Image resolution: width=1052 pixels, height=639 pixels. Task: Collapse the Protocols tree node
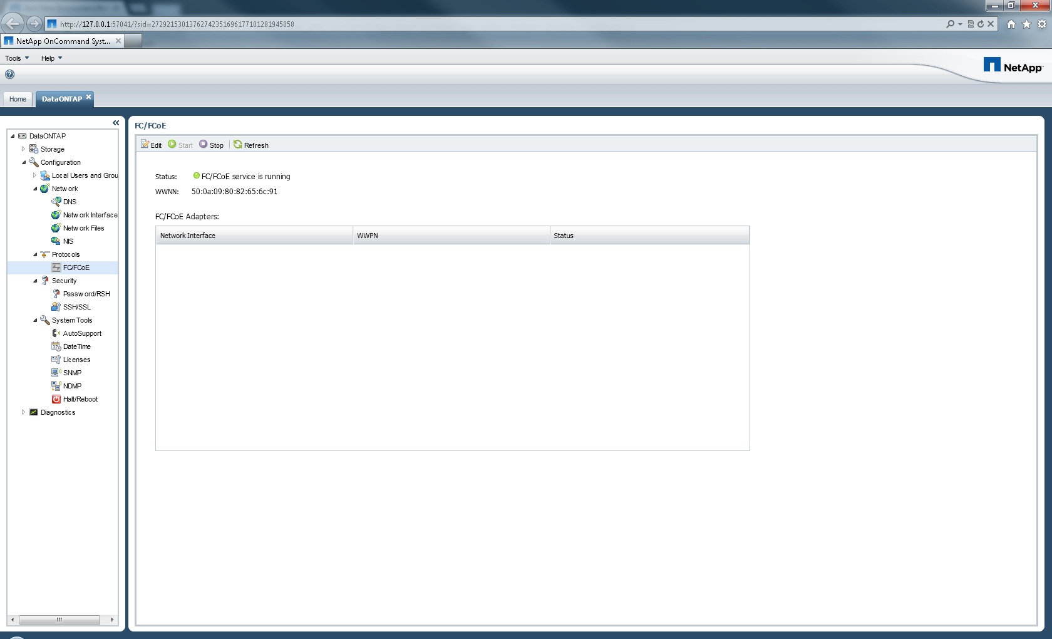coord(35,254)
